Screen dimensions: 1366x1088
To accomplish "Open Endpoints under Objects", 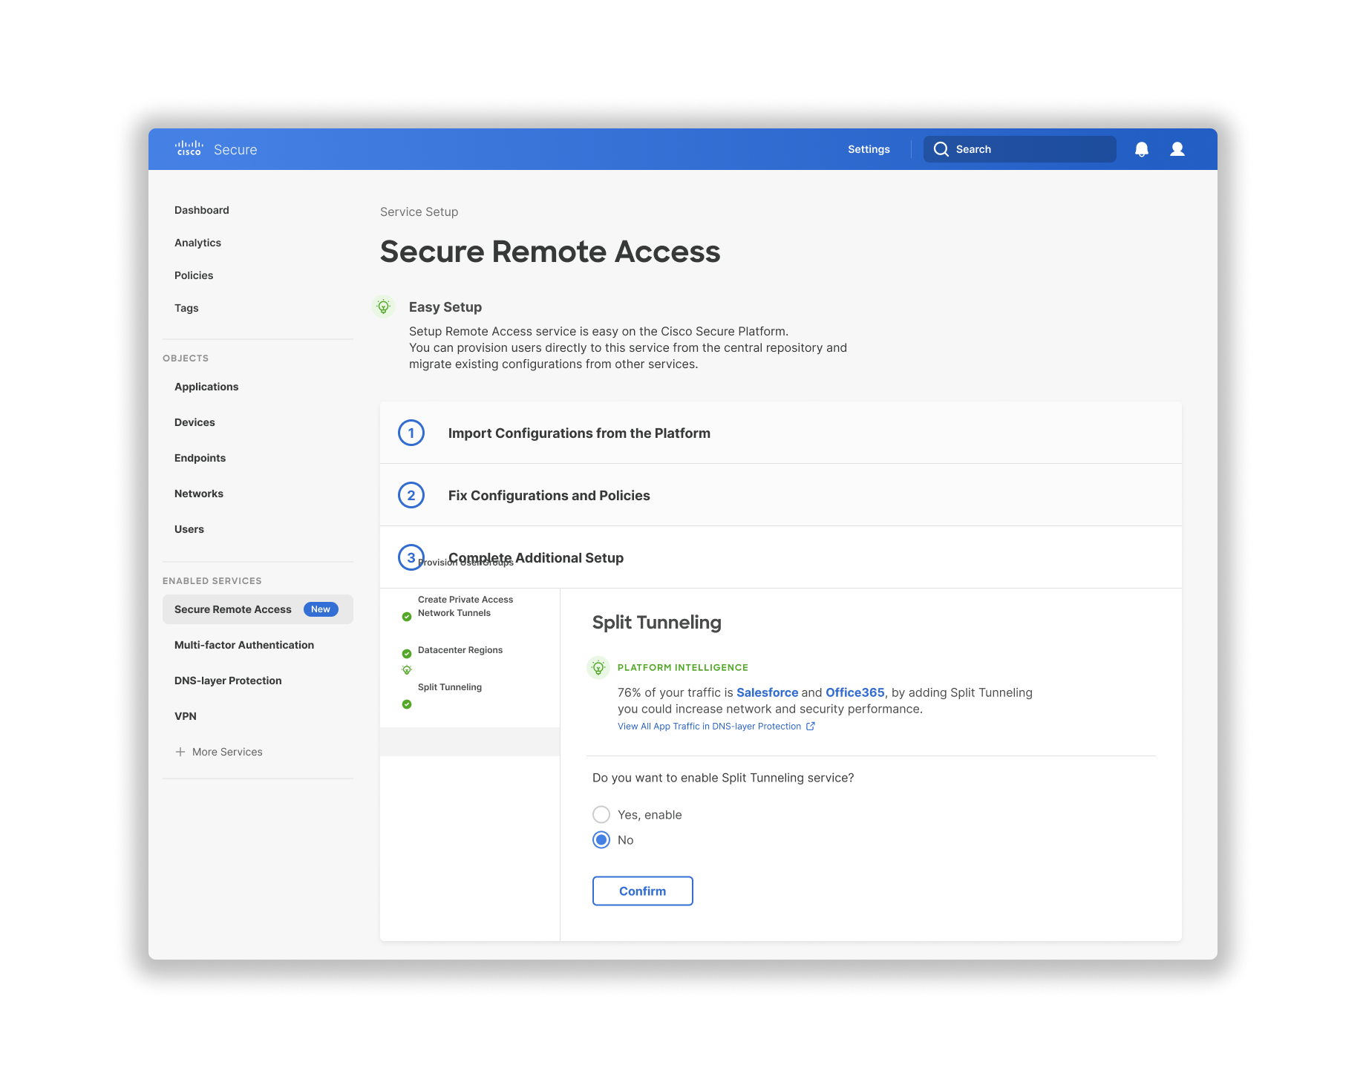I will point(200,458).
